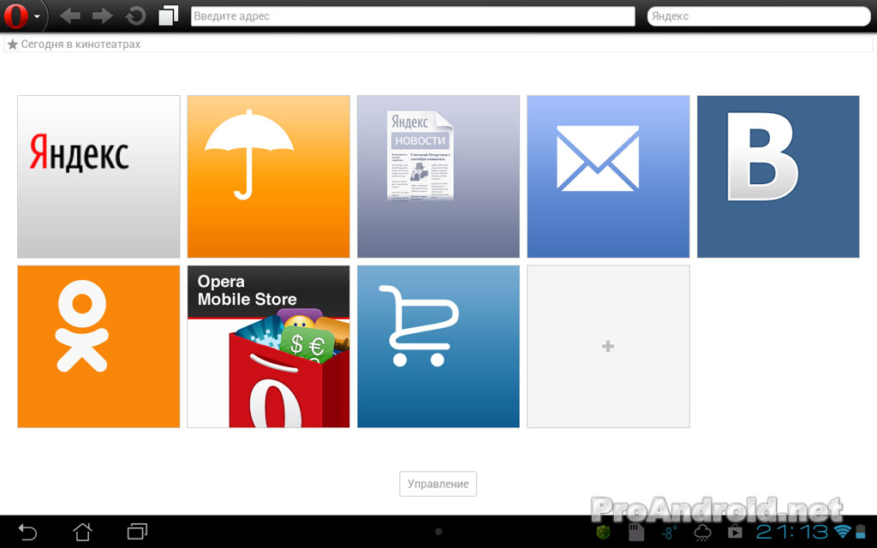Tap the green android notification icon
877x548 pixels.
tap(603, 533)
